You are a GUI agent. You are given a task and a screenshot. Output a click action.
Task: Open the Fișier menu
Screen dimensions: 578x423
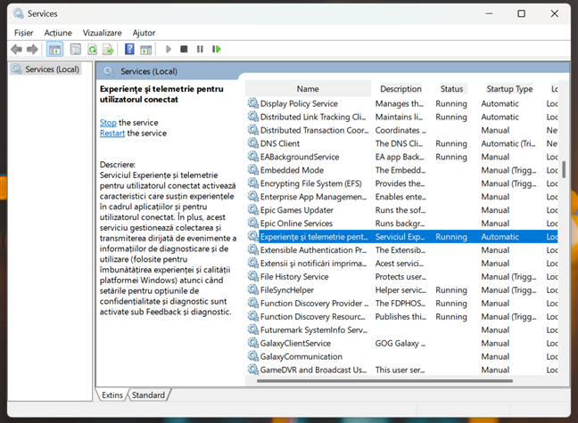23,32
